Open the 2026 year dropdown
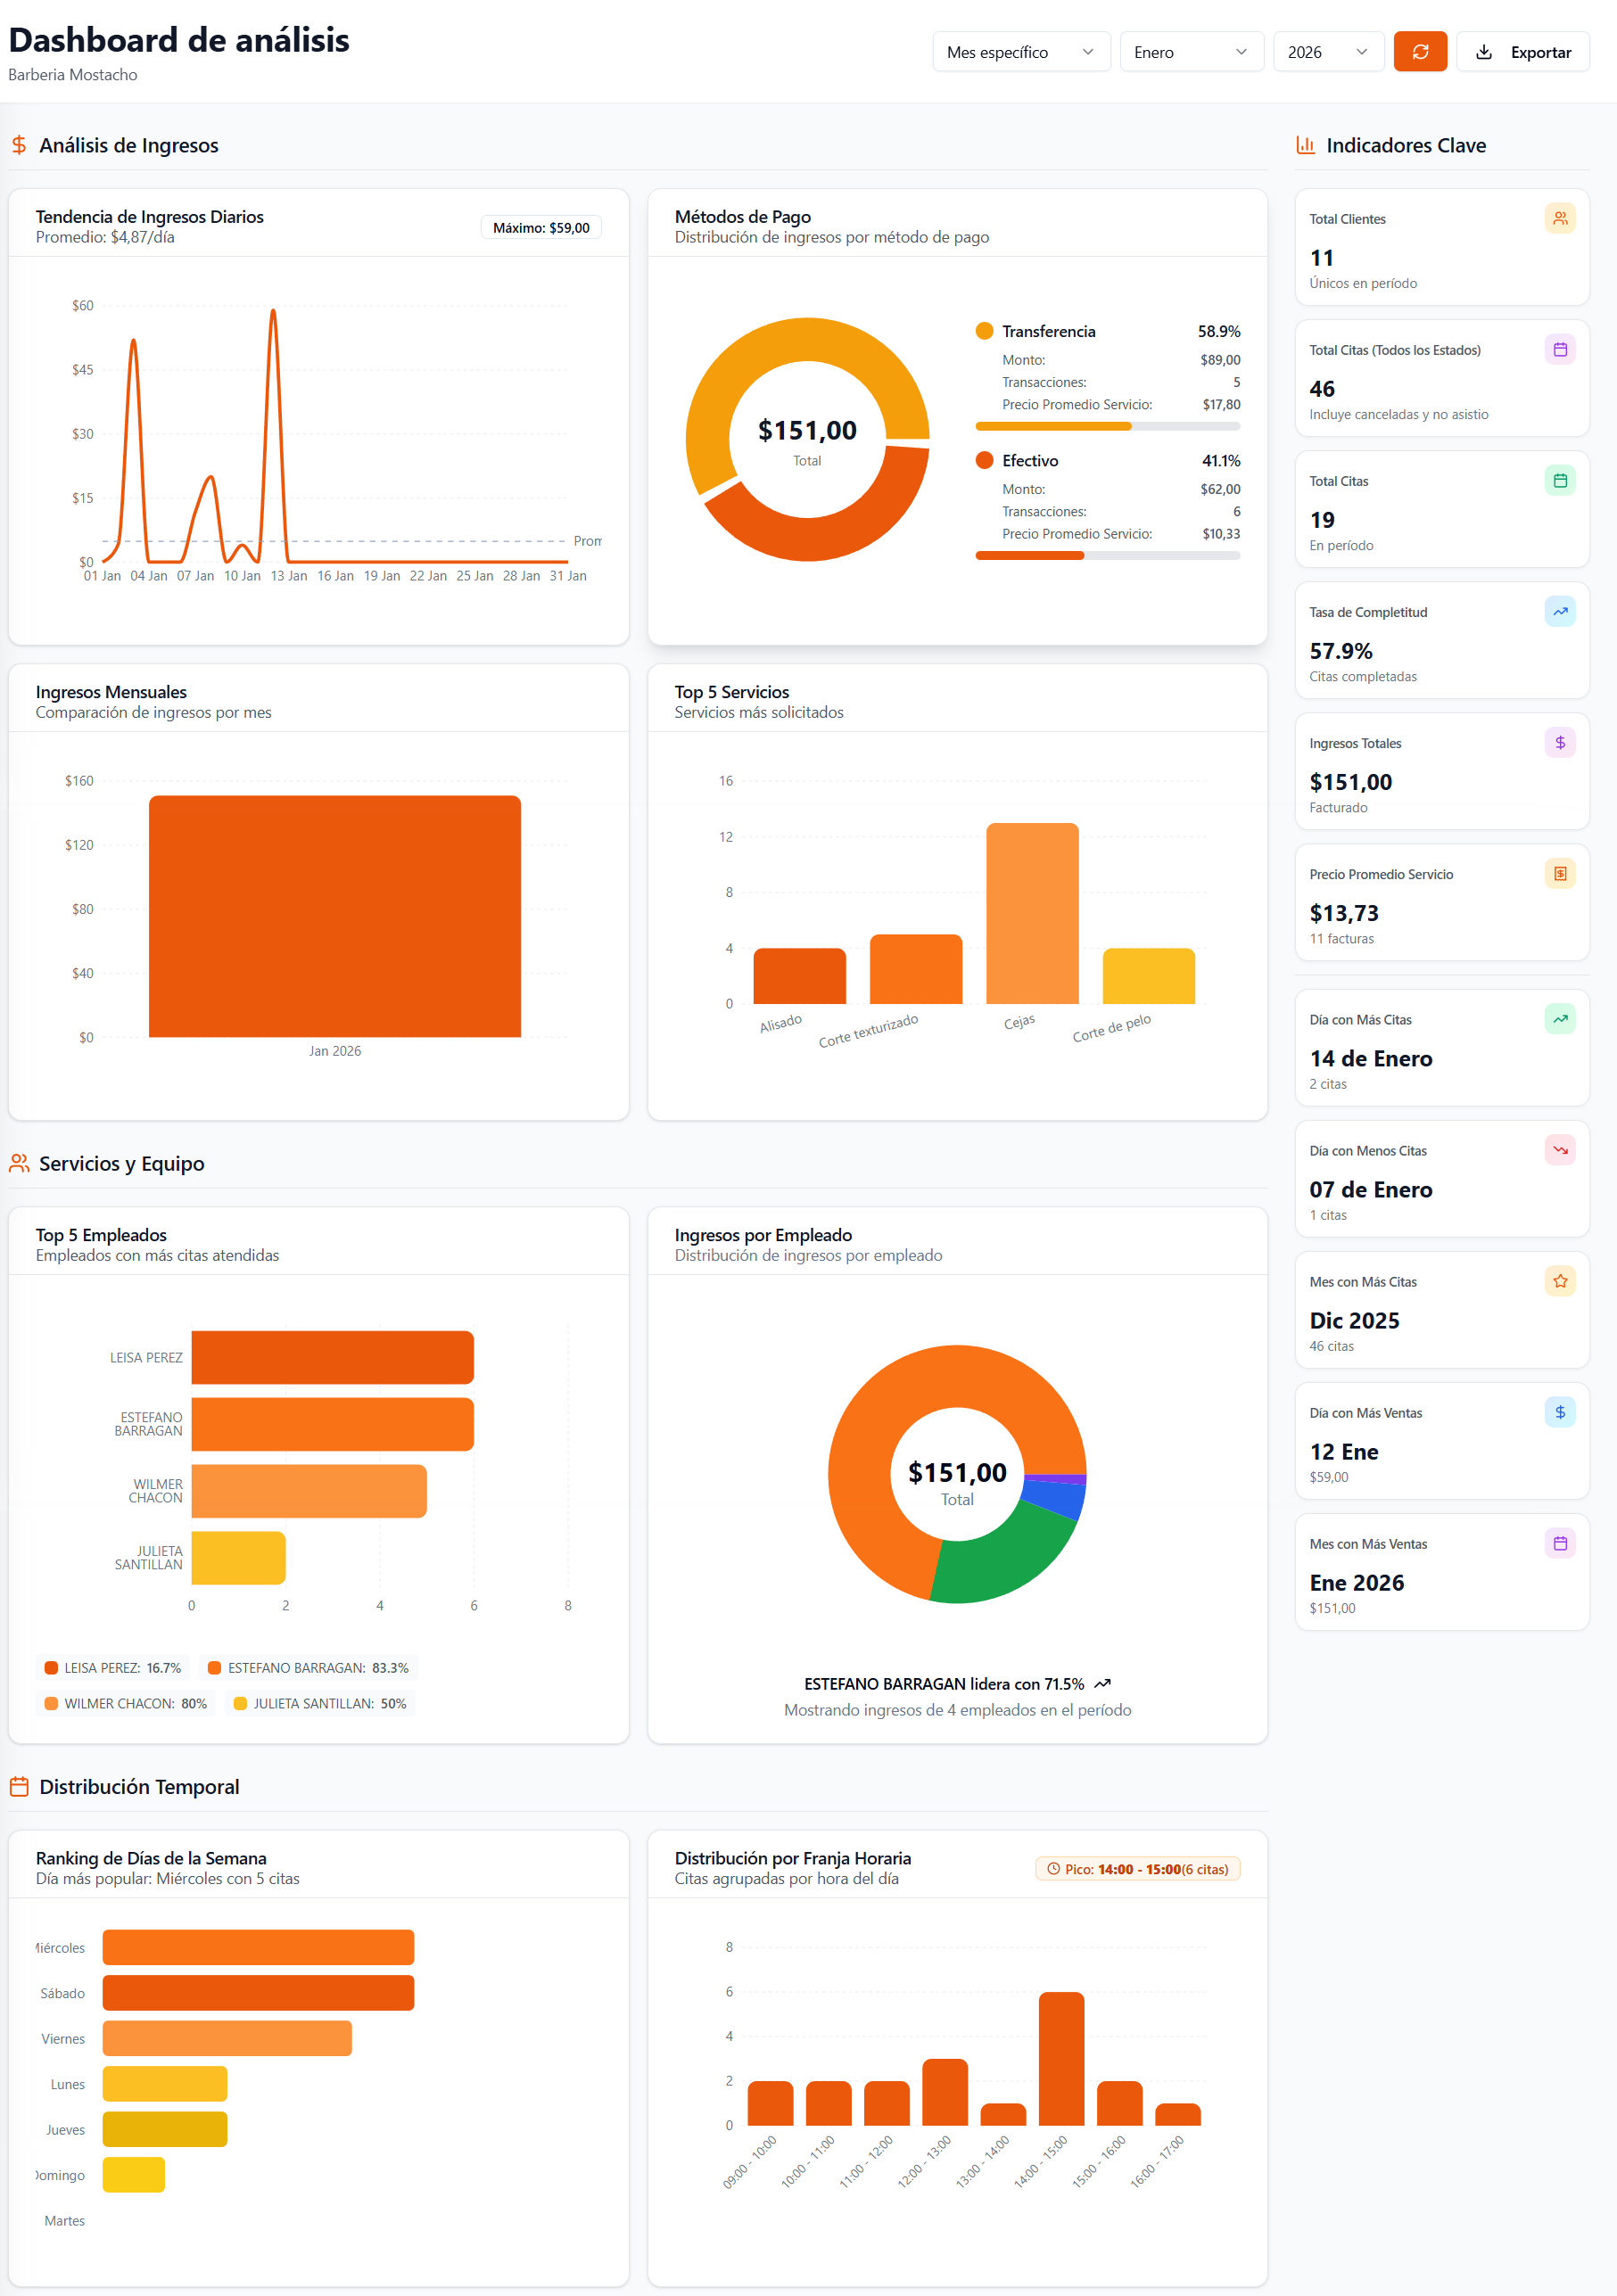Viewport: 1617px width, 2296px height. [1328, 51]
